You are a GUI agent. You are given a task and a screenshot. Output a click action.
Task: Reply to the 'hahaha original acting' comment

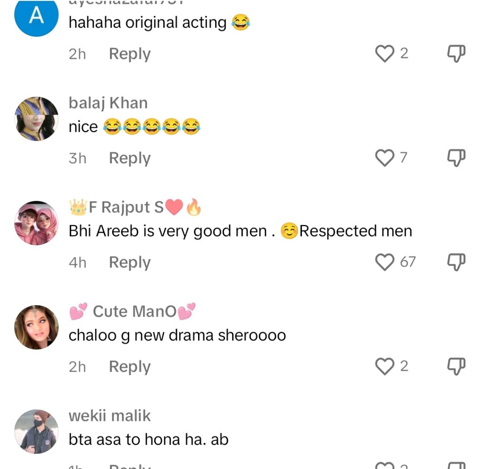coord(130,54)
